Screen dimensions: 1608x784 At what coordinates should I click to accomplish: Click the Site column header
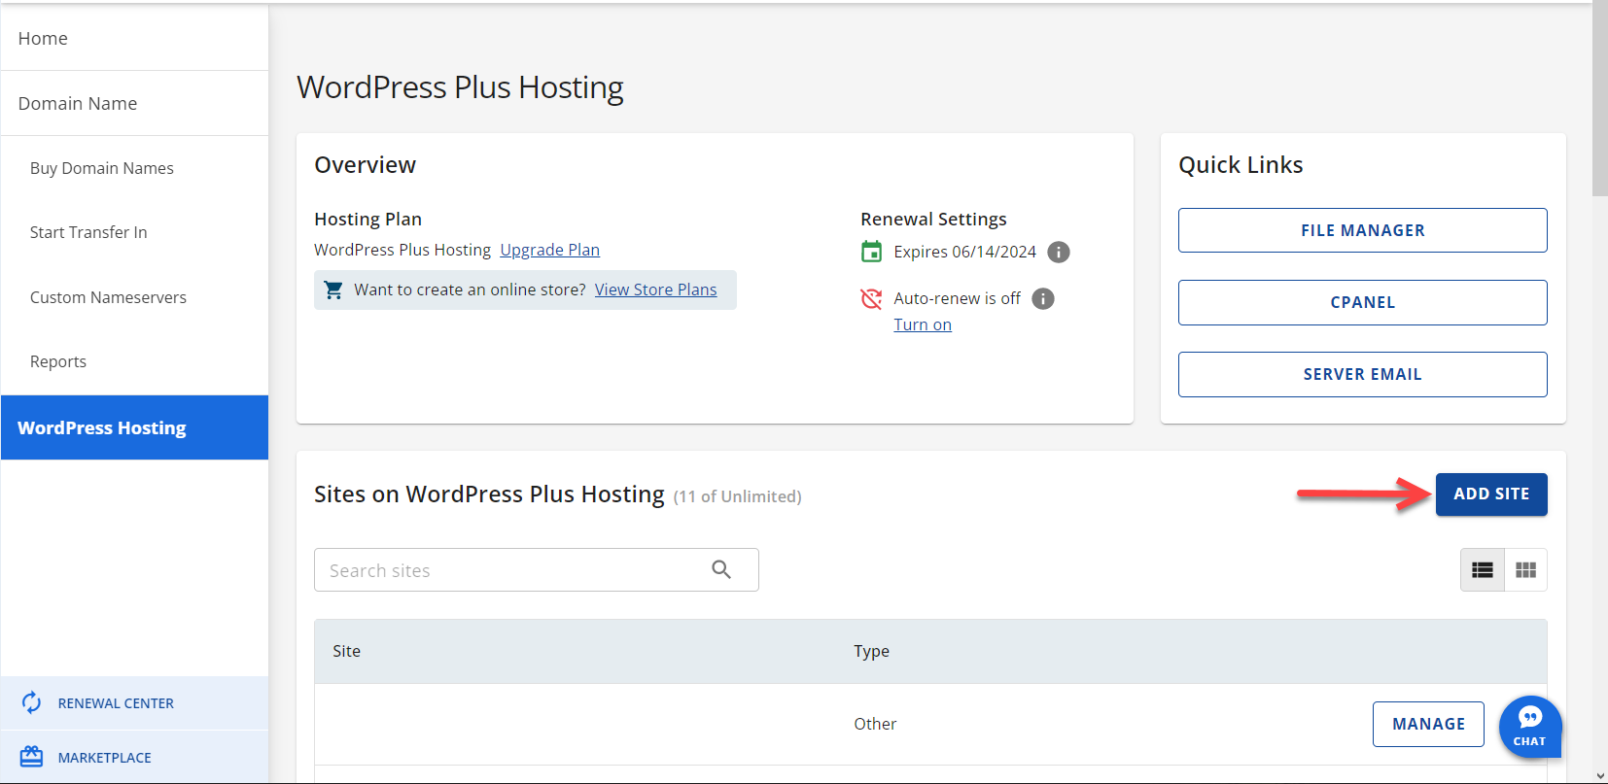pos(346,651)
